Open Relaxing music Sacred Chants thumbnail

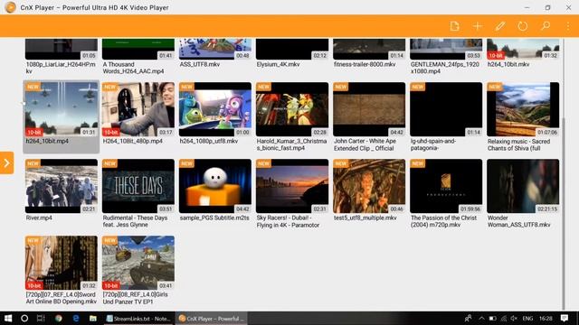click(523, 109)
